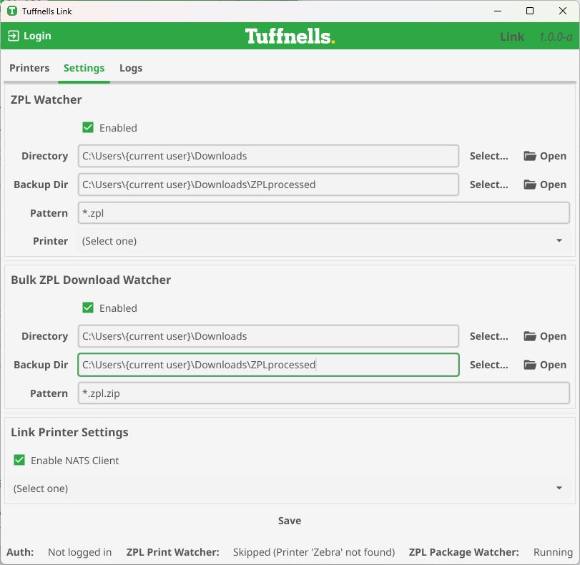Viewport: 580px width, 565px height.
Task: Open the Link Printer Settings dropdown arrow
Action: point(559,488)
